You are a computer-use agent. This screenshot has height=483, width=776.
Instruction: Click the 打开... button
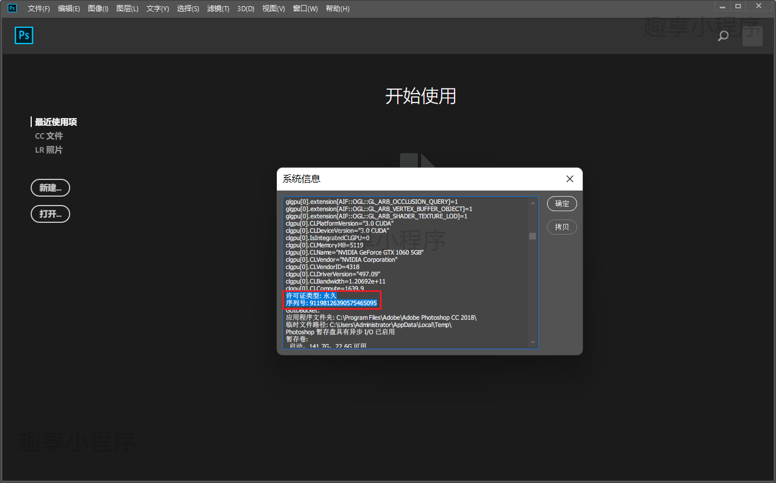(x=50, y=214)
